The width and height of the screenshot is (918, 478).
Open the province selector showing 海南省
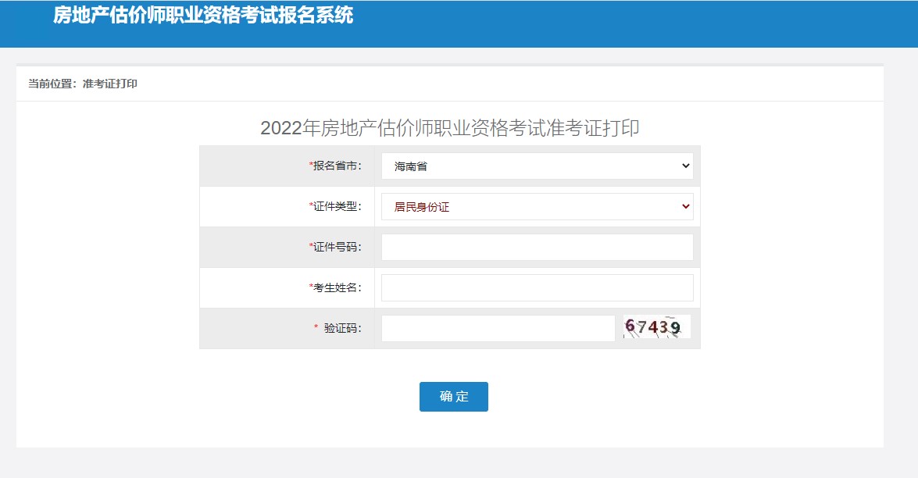coord(536,166)
